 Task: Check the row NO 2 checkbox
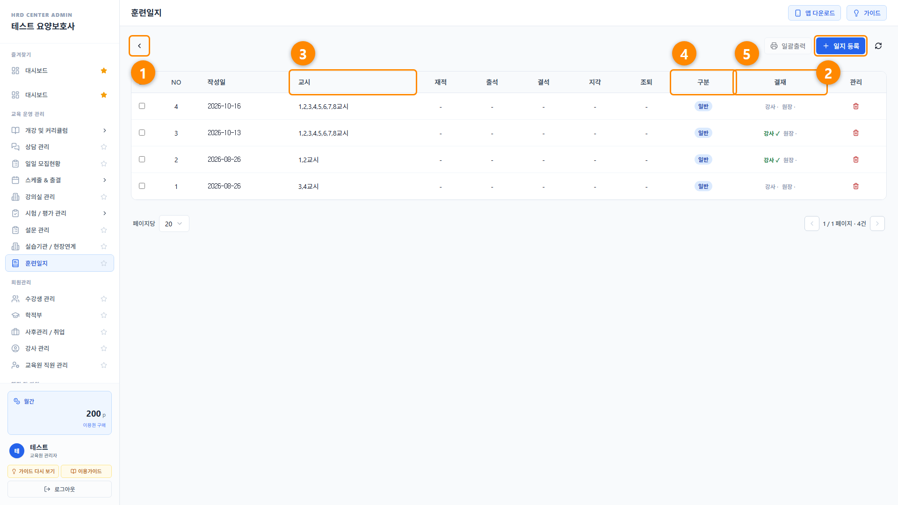pos(142,159)
